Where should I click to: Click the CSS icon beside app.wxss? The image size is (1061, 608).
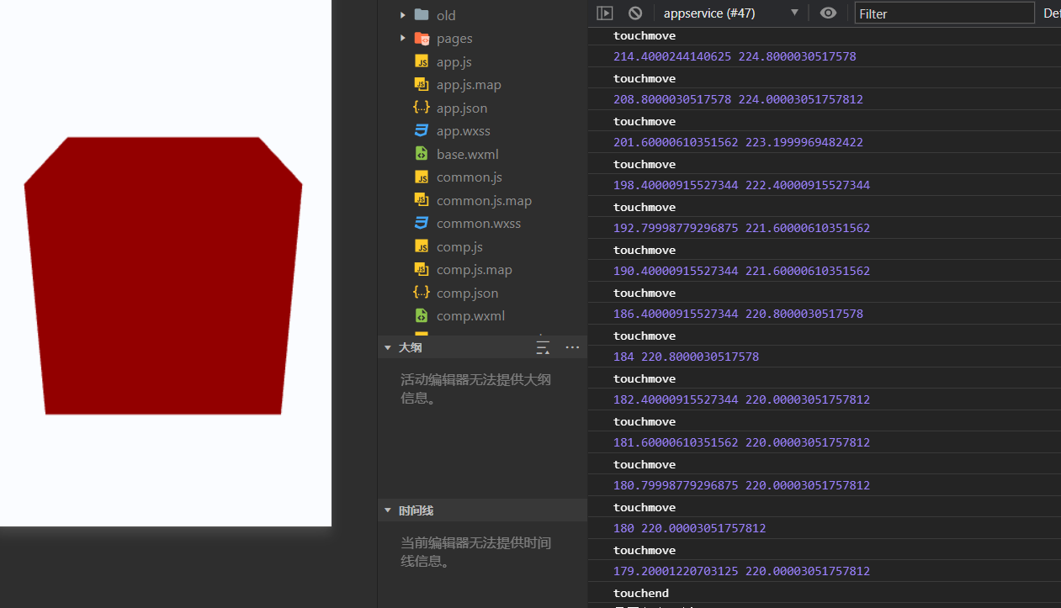[422, 131]
